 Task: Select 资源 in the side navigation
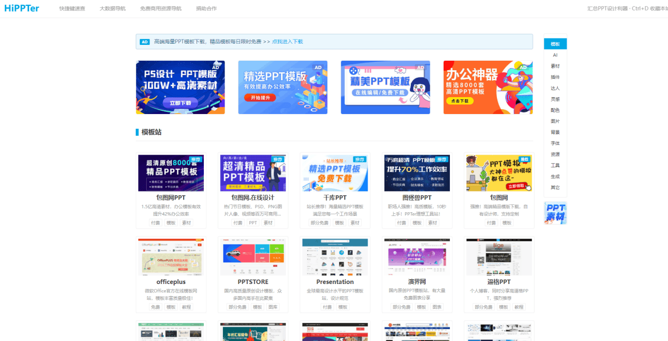pos(555,155)
